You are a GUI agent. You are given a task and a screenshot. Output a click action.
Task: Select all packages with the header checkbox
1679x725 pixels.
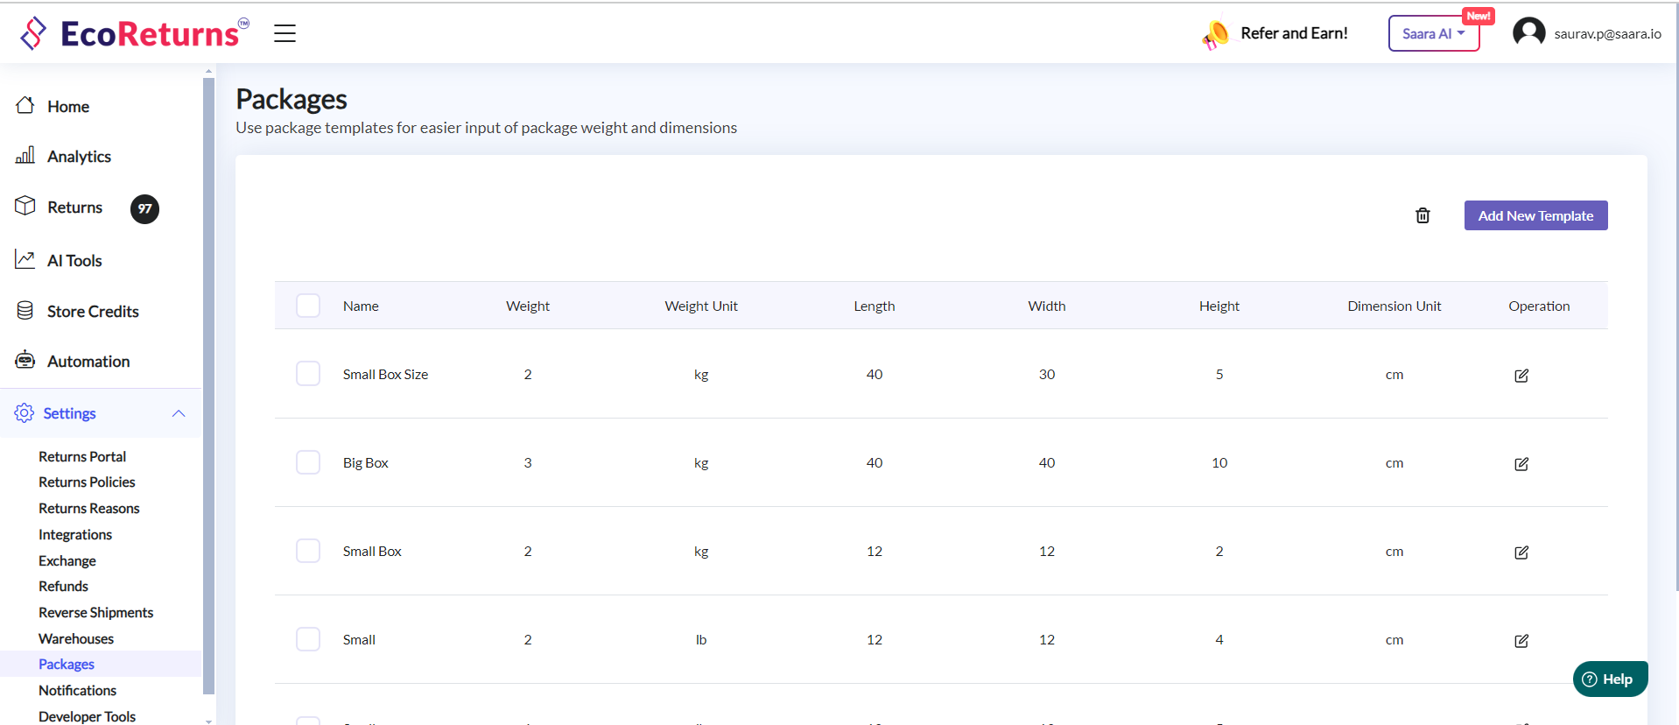308,306
